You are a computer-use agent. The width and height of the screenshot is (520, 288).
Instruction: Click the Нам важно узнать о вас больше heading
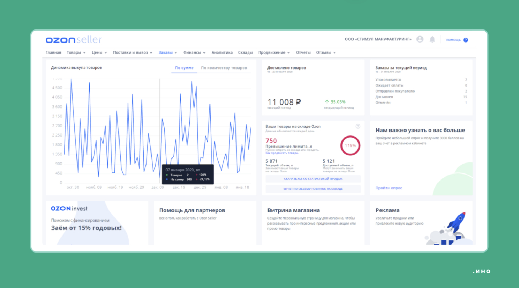point(420,129)
